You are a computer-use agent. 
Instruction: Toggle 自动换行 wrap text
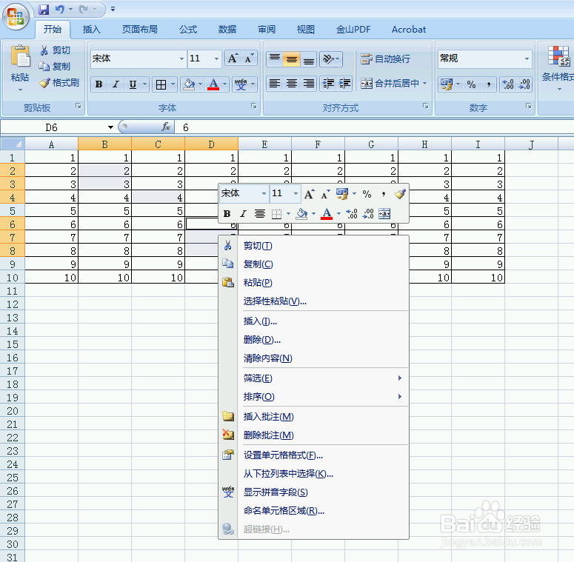coord(386,58)
